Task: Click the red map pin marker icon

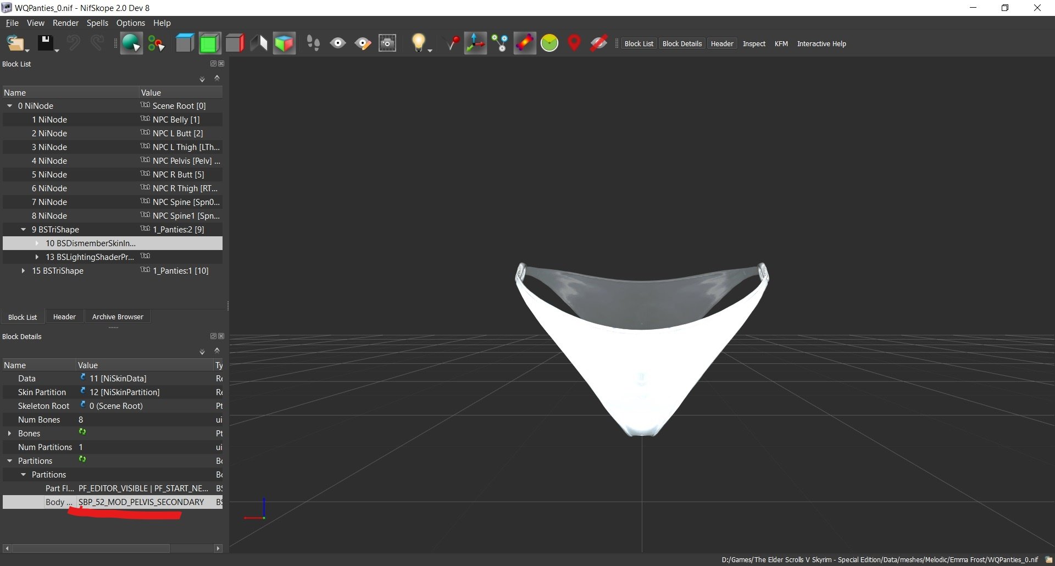Action: tap(574, 43)
